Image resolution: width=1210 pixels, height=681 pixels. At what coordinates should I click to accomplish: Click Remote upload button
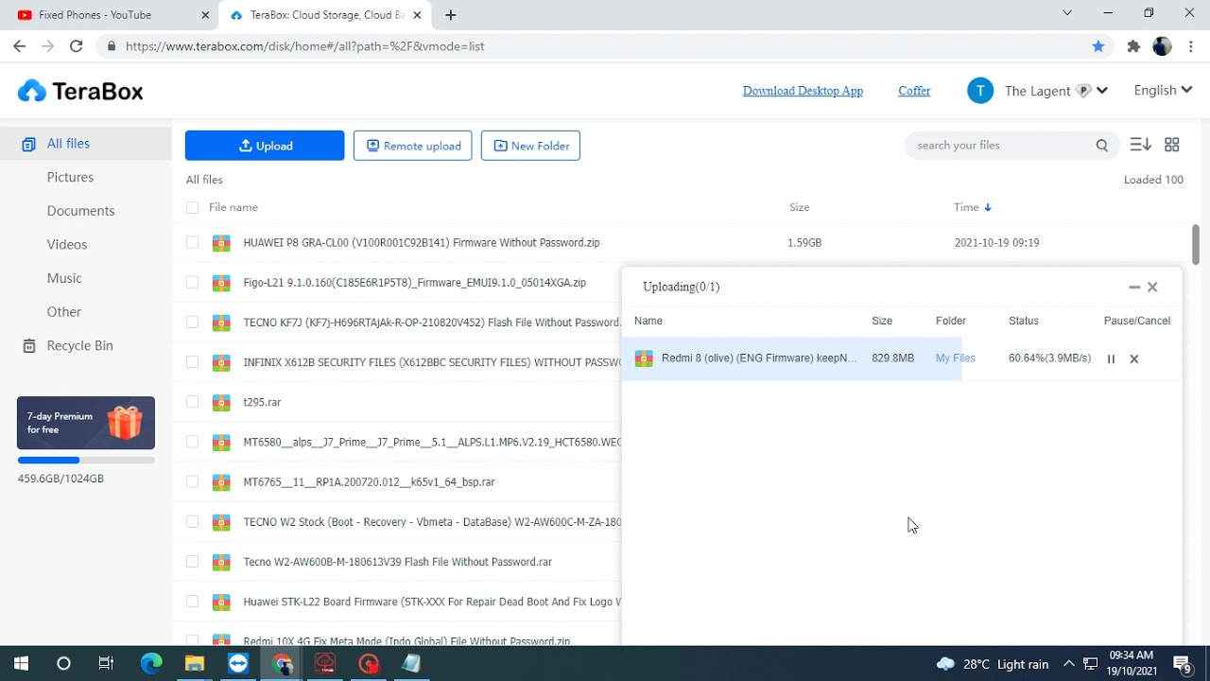click(x=413, y=146)
